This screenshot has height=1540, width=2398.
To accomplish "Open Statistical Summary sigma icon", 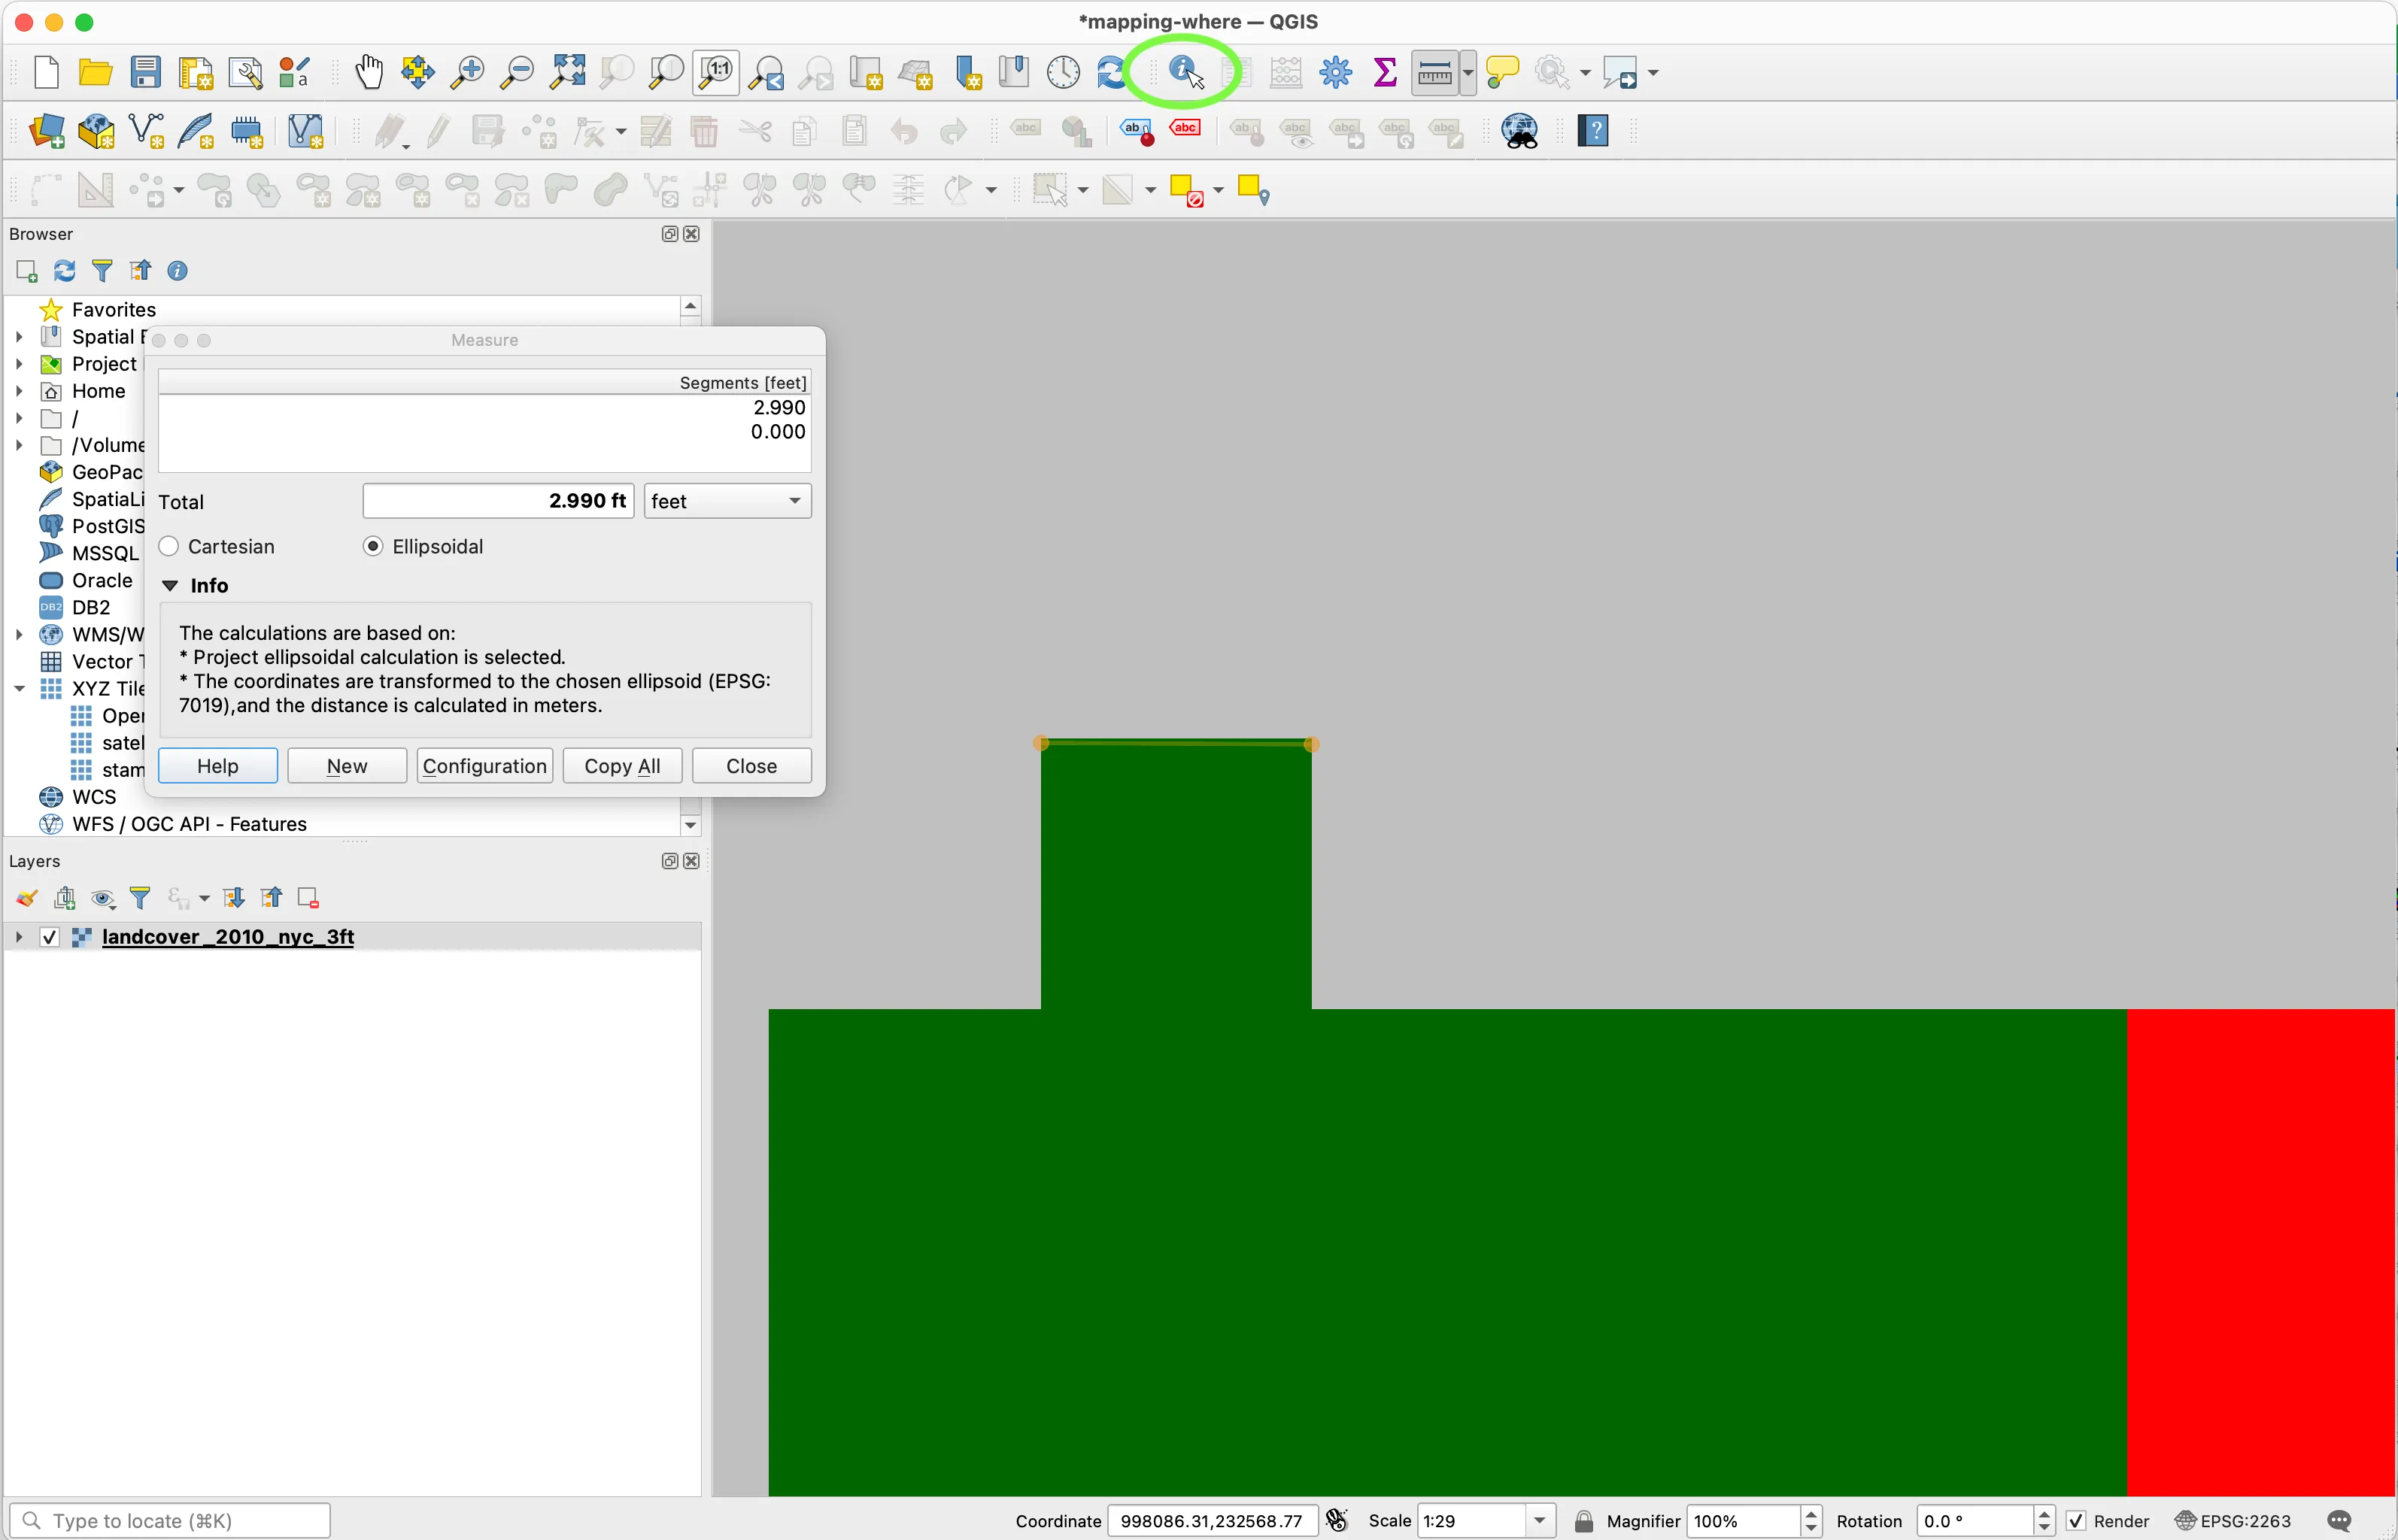I will [x=1385, y=72].
